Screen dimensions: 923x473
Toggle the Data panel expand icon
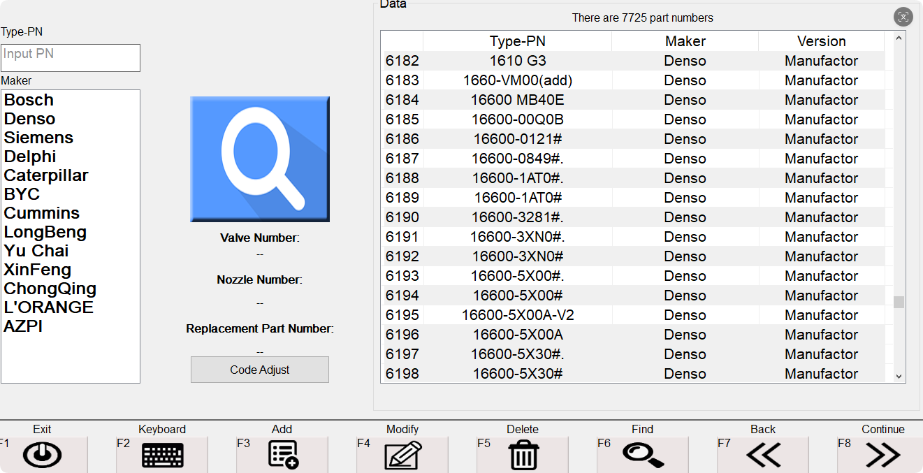click(x=903, y=17)
